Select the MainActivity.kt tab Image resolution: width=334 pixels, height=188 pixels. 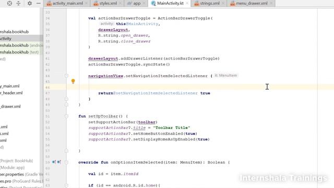click(170, 3)
